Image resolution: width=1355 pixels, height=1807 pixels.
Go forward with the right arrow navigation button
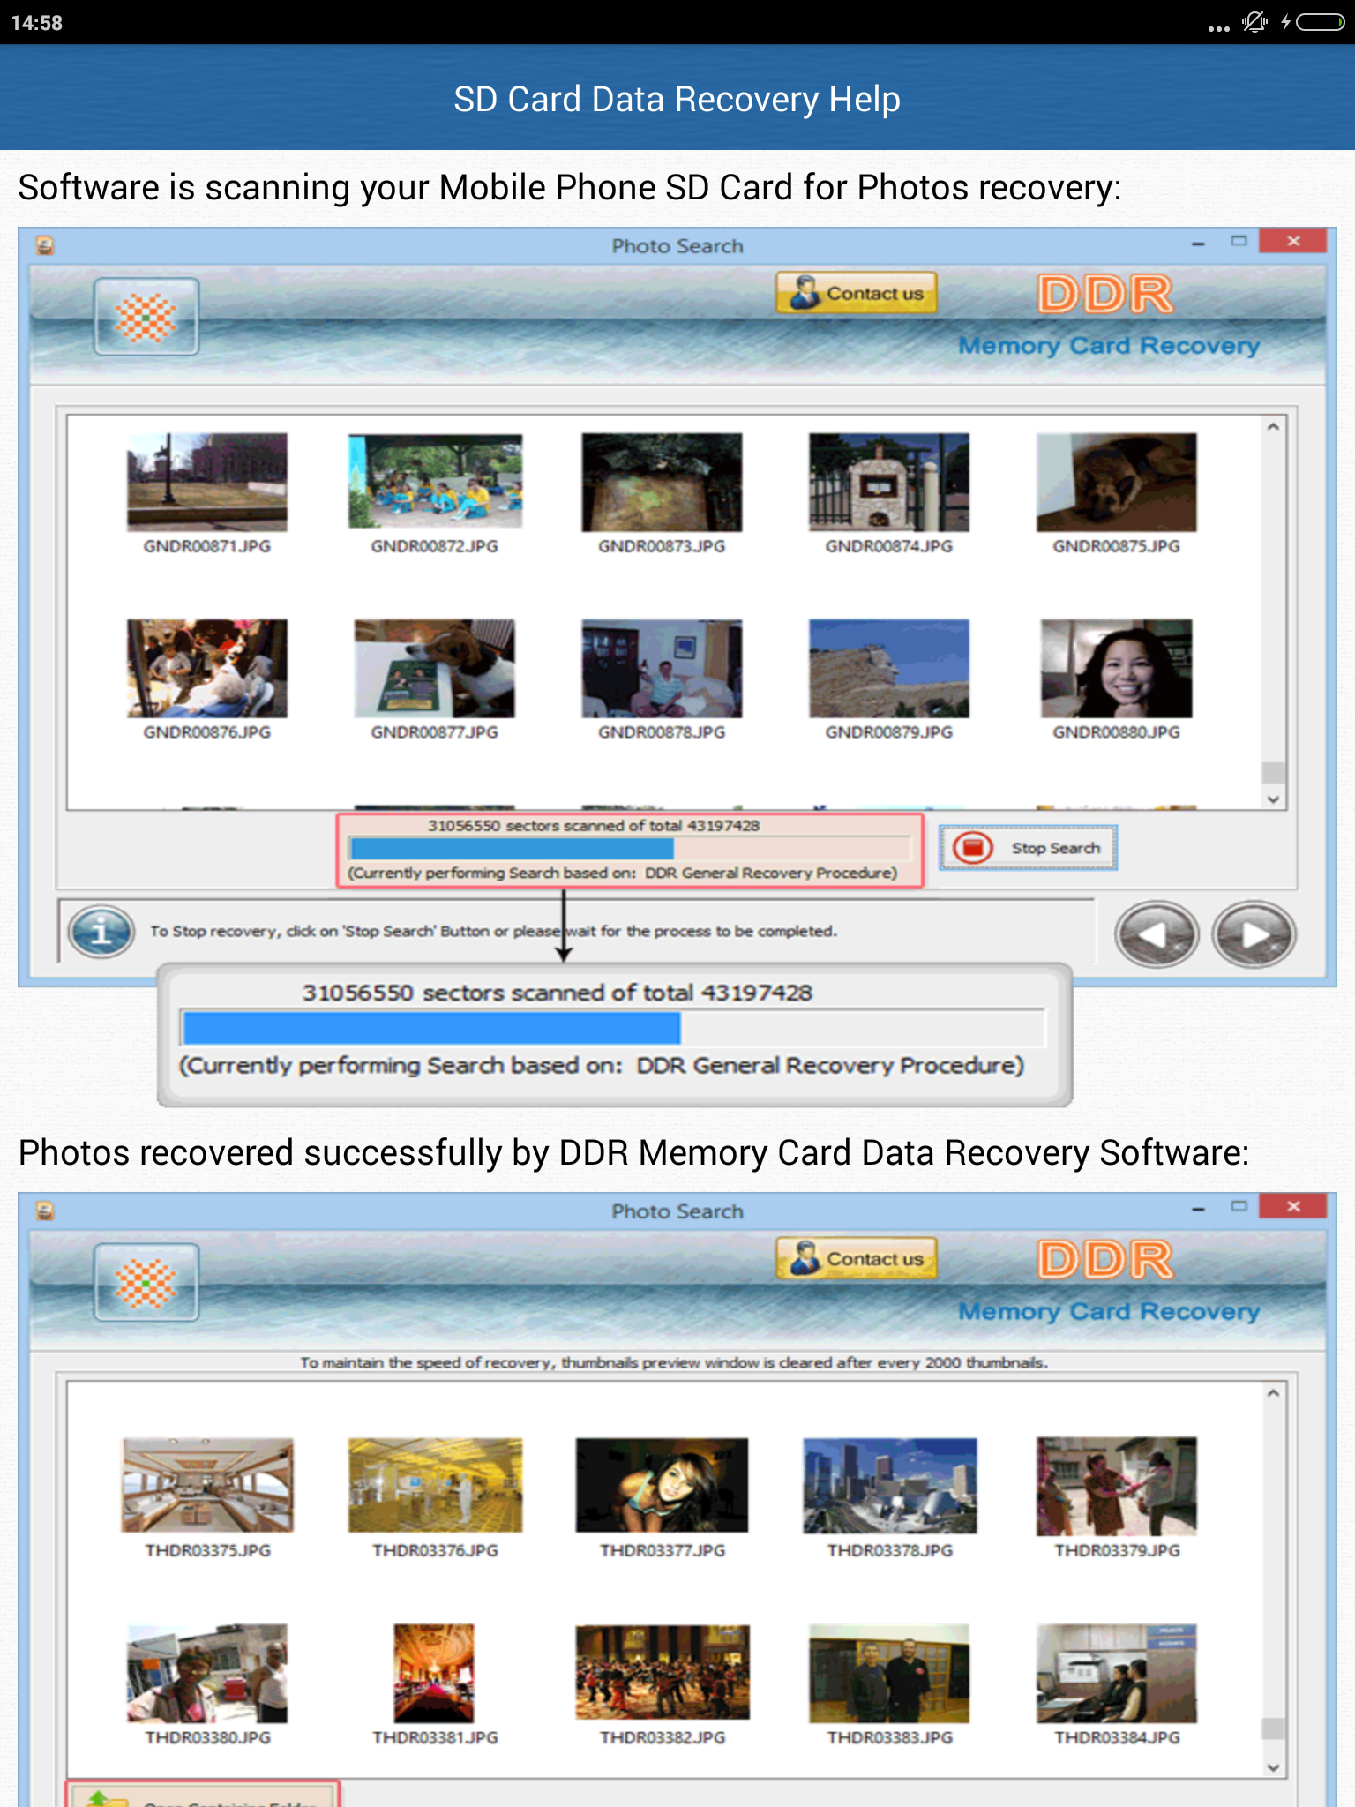tap(1254, 933)
